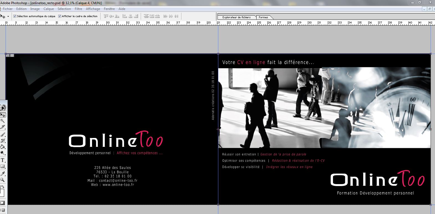Screen dimensions: 435x214
Task: Distribute bottom edges of layers
Action: tap(157, 16)
